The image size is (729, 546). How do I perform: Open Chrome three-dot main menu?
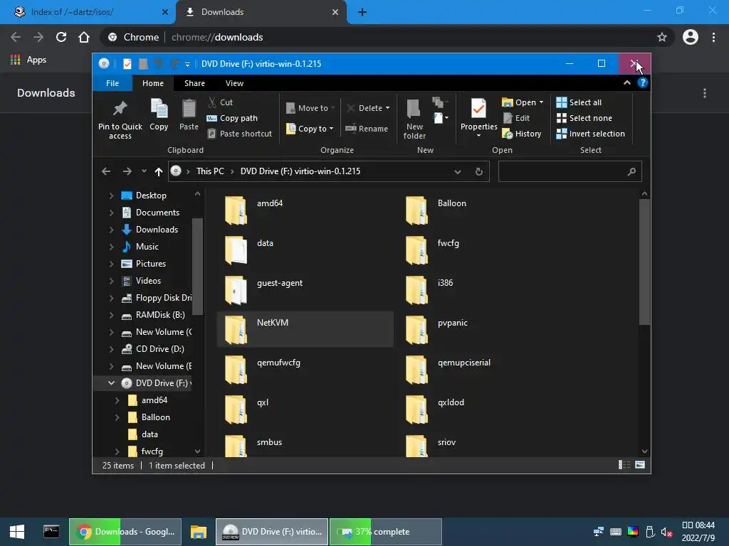713,37
